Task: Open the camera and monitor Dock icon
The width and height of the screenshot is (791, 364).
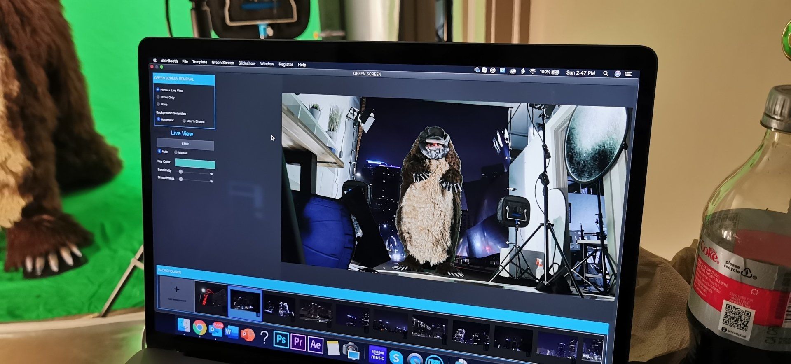Action: (351, 351)
